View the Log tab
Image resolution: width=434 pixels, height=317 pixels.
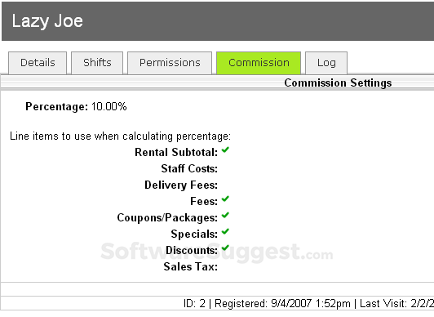(x=326, y=63)
